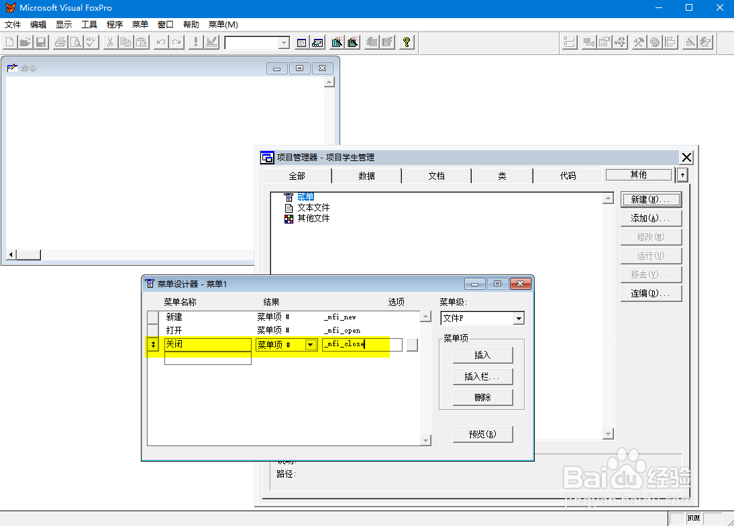Click the ABC Spelling check icon
Viewport: 734px width, 526px height.
[91, 42]
